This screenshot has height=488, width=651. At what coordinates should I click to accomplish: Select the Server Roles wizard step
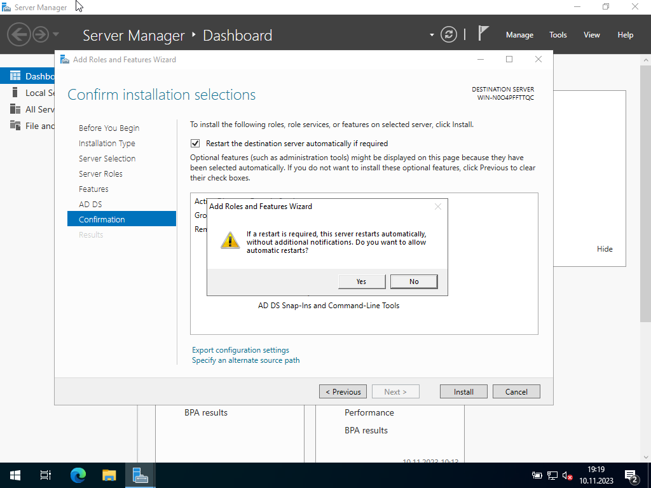click(x=100, y=174)
